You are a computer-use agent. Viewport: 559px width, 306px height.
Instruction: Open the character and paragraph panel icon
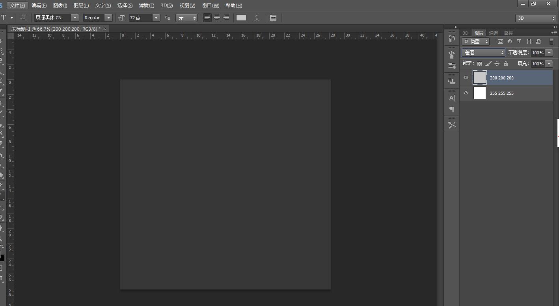point(273,18)
